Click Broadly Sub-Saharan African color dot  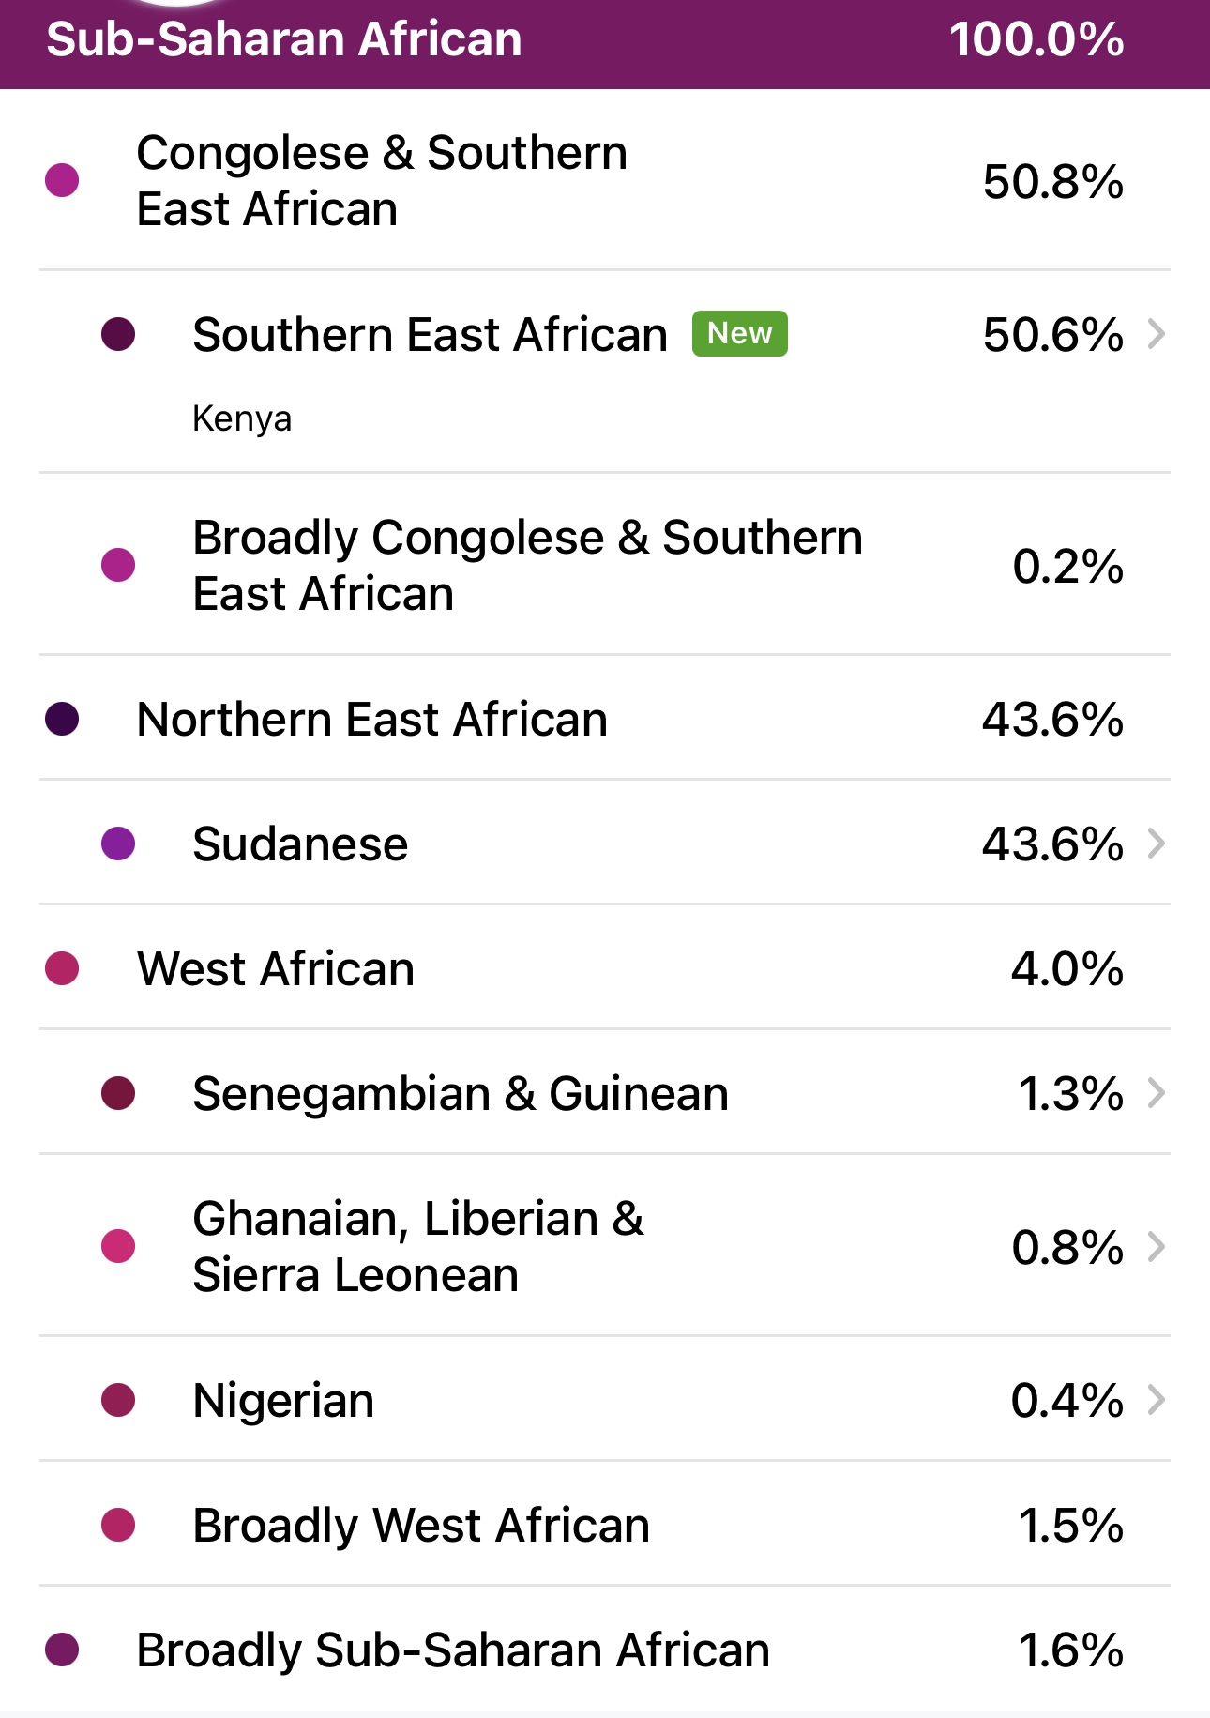coord(62,1650)
